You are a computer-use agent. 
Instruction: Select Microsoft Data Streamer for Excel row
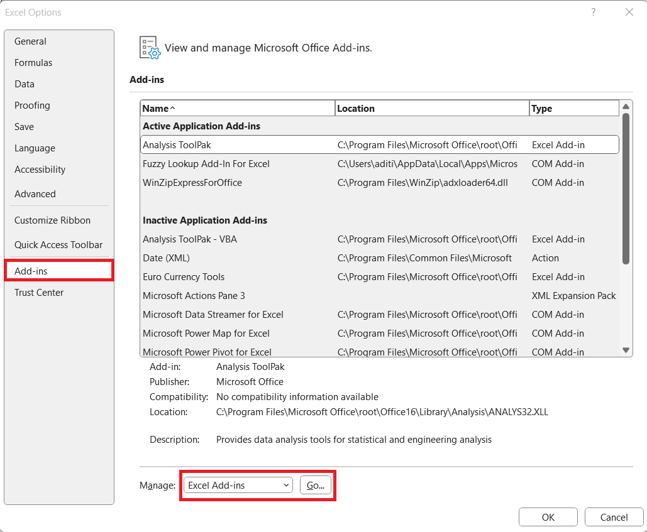tap(380, 315)
